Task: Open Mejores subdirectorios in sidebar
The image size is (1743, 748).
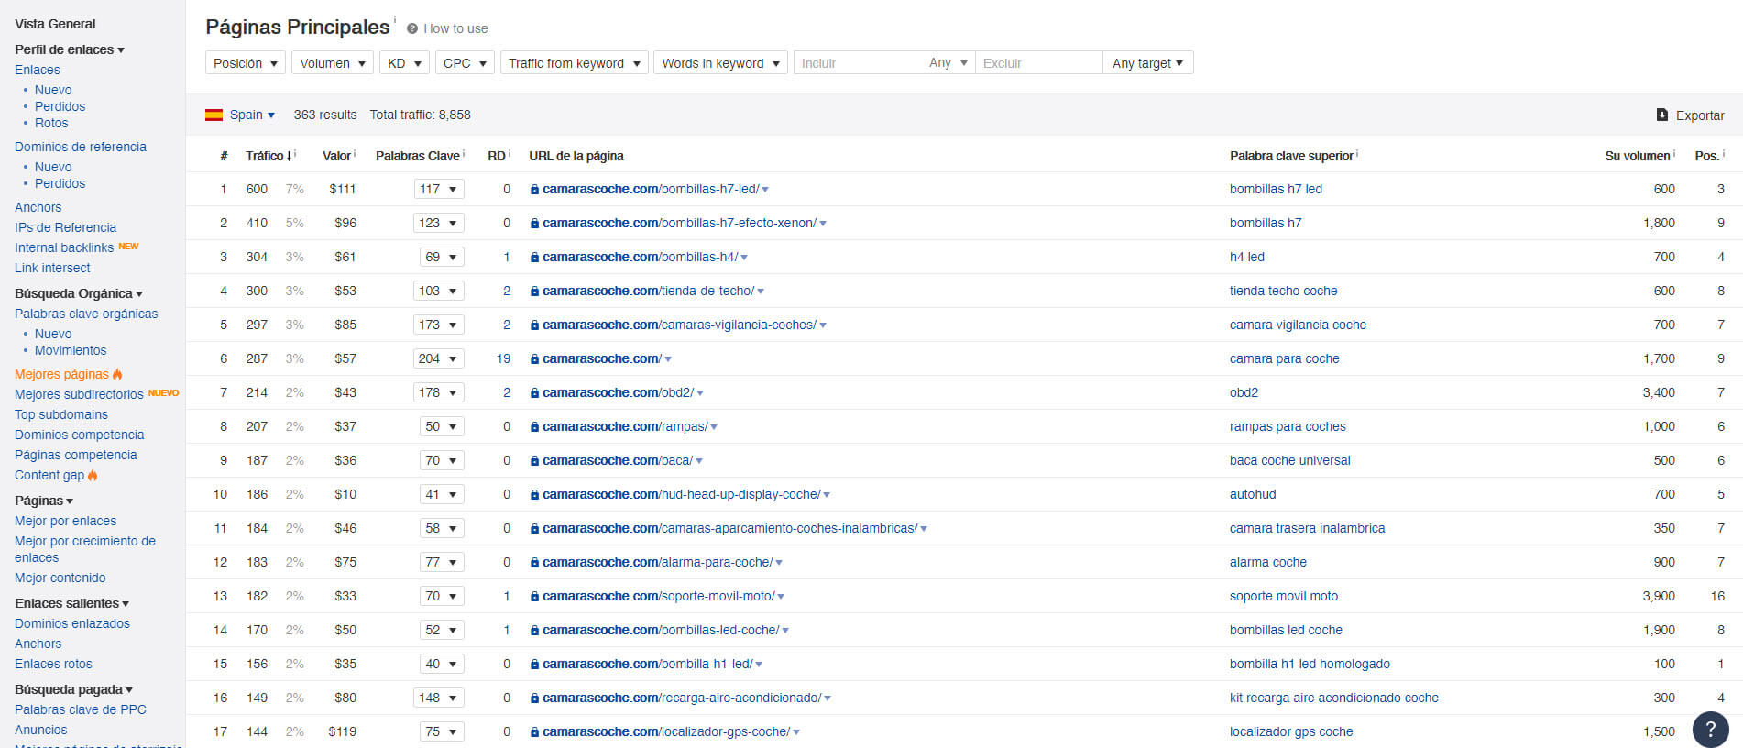Action: (79, 394)
